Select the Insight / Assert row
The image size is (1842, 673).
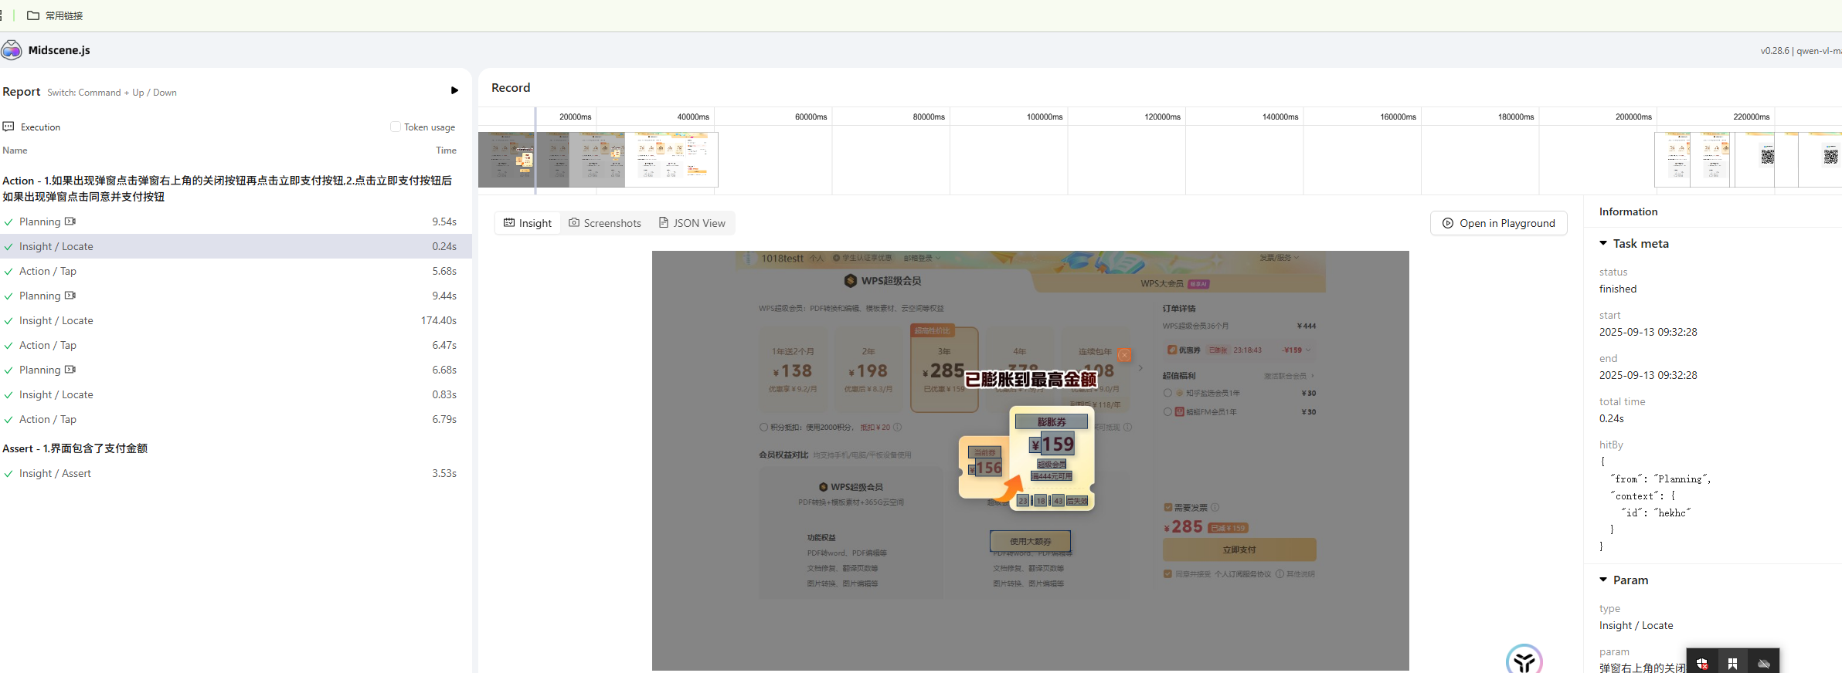click(236, 473)
